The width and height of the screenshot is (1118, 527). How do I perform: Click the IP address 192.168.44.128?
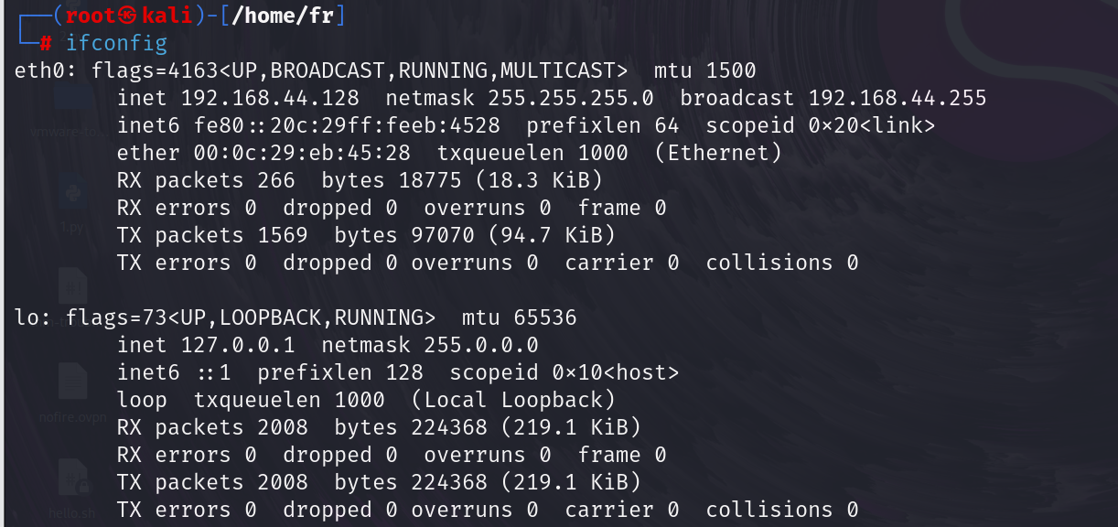[x=270, y=98]
